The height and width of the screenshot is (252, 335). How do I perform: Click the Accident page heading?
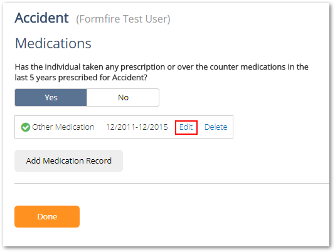click(41, 18)
